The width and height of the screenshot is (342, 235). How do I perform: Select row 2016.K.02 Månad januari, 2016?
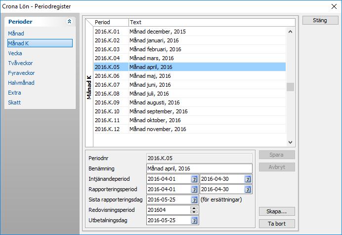pyautogui.click(x=190, y=40)
